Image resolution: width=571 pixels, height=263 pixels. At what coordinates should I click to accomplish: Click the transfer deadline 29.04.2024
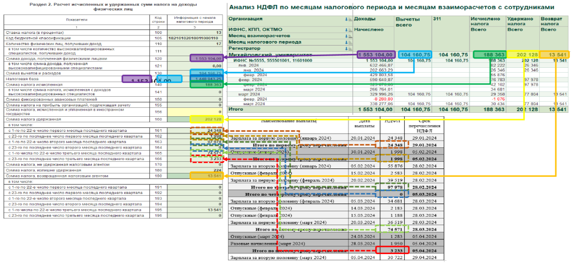425,257
